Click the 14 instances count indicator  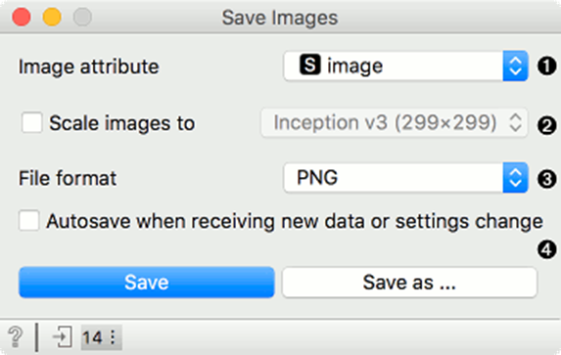[x=93, y=337]
